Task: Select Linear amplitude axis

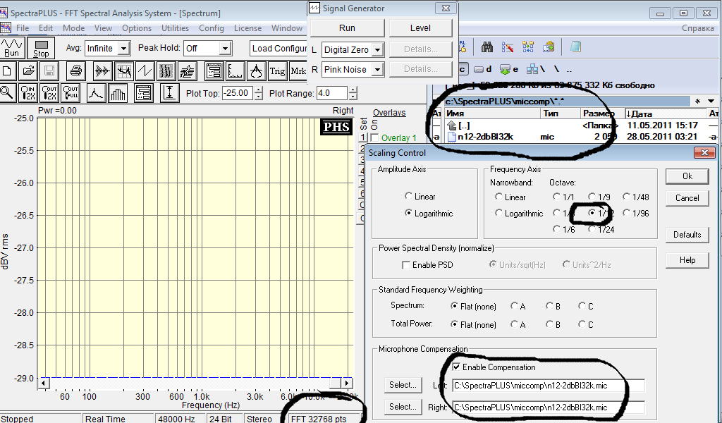Action: 408,196
